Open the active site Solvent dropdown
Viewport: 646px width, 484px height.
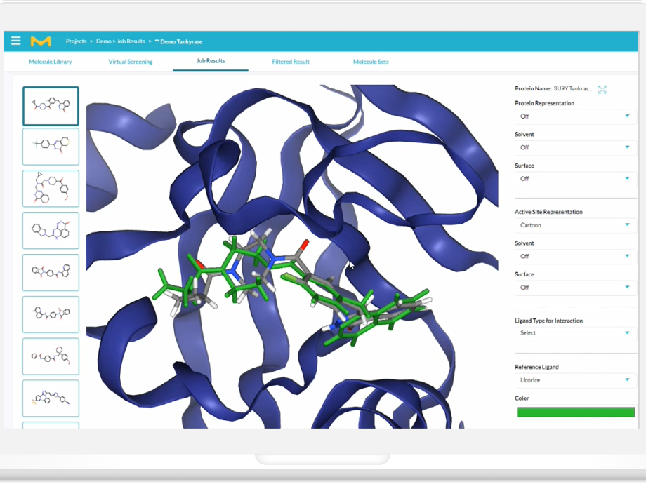[x=576, y=257]
